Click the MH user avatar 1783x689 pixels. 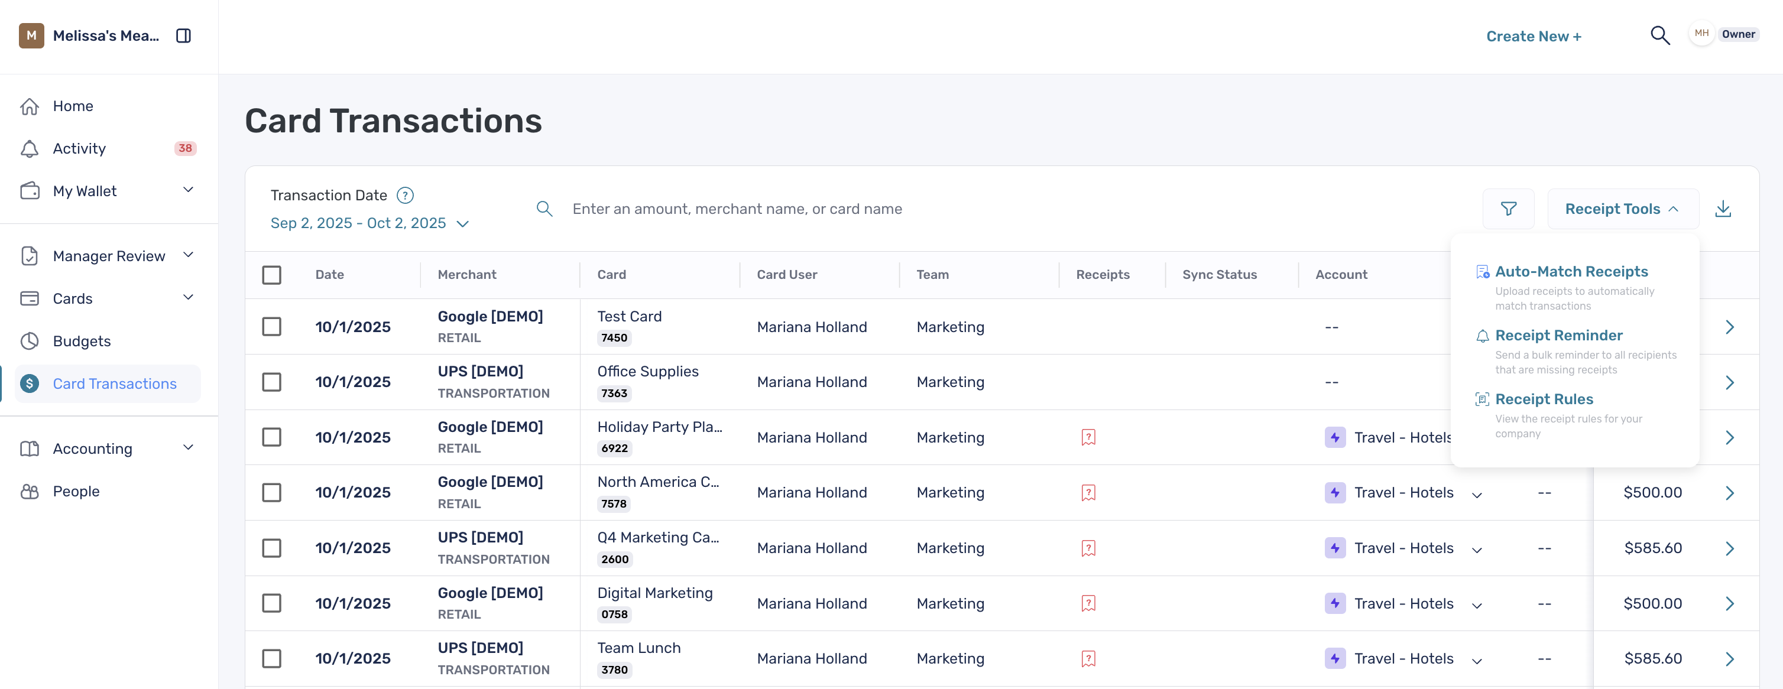(x=1701, y=34)
